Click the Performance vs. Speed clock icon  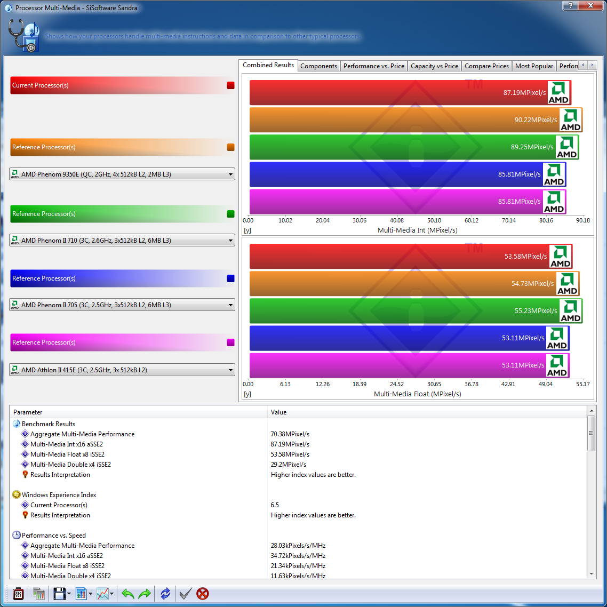16,536
